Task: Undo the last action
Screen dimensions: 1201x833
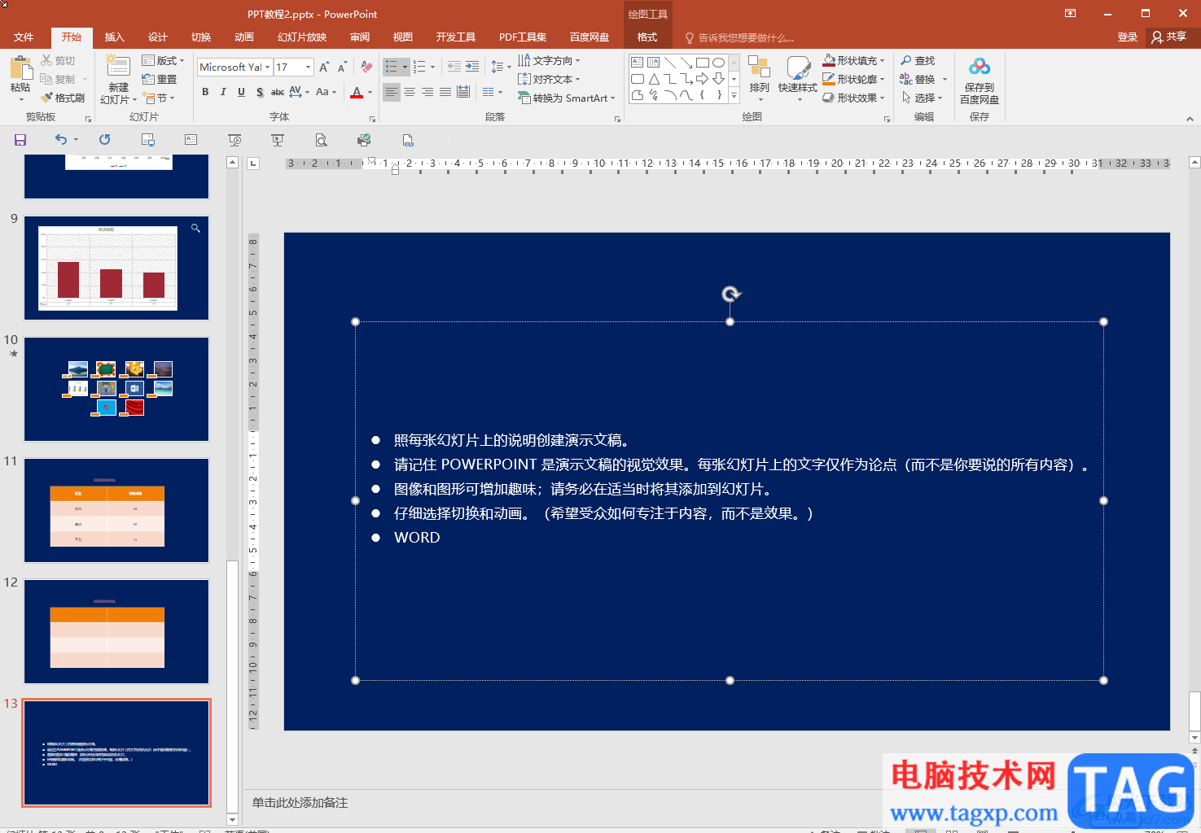Action: (x=61, y=140)
